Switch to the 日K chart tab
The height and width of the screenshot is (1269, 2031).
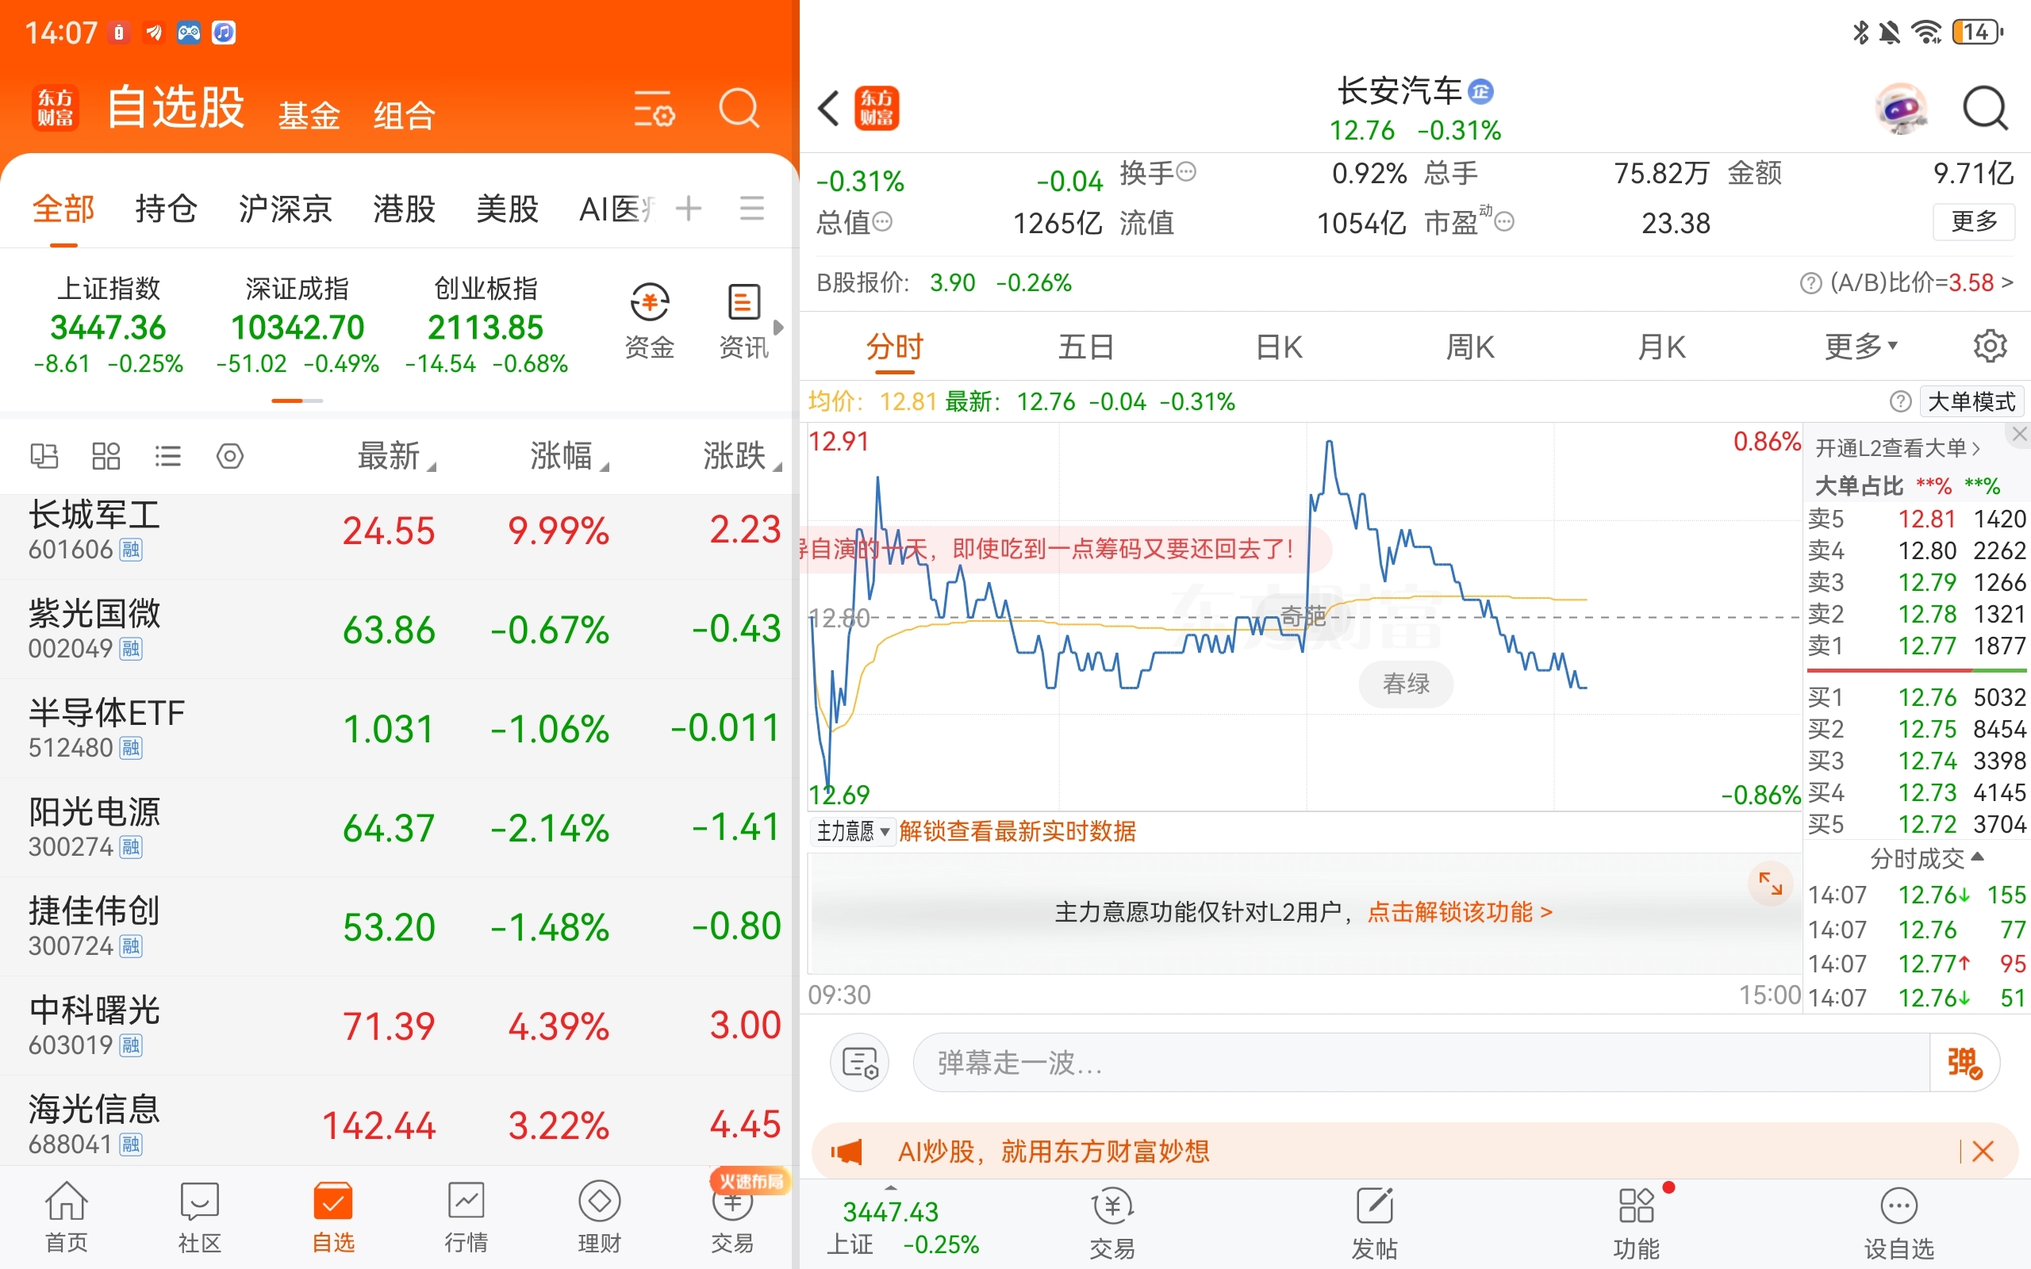1278,346
